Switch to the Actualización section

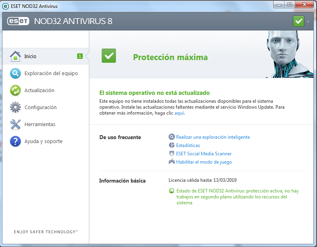39,90
